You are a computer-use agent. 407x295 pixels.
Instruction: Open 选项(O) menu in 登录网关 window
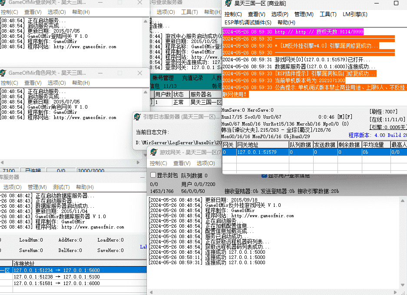[56, 12]
